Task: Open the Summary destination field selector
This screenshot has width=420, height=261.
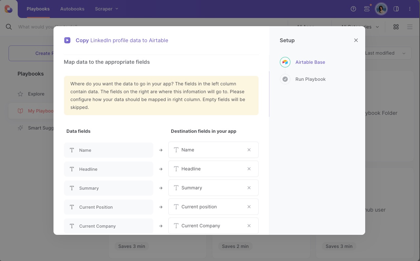Action: coord(213,188)
